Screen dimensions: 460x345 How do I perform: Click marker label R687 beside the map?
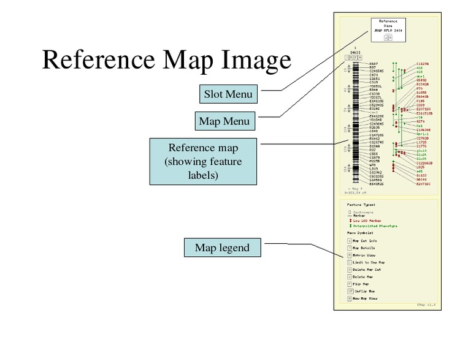373,63
